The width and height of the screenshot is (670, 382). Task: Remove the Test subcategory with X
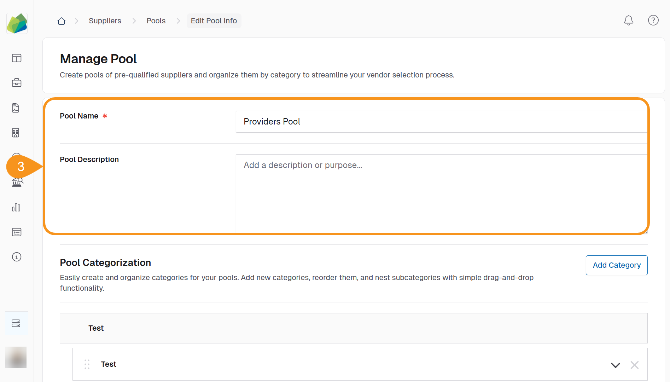pos(634,365)
